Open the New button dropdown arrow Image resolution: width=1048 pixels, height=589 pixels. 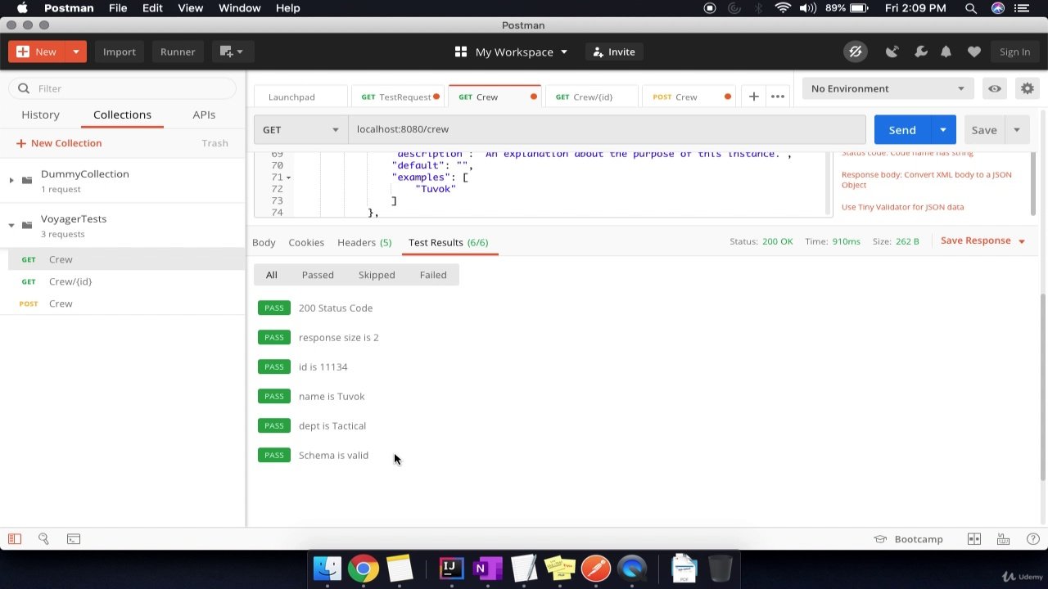point(75,52)
